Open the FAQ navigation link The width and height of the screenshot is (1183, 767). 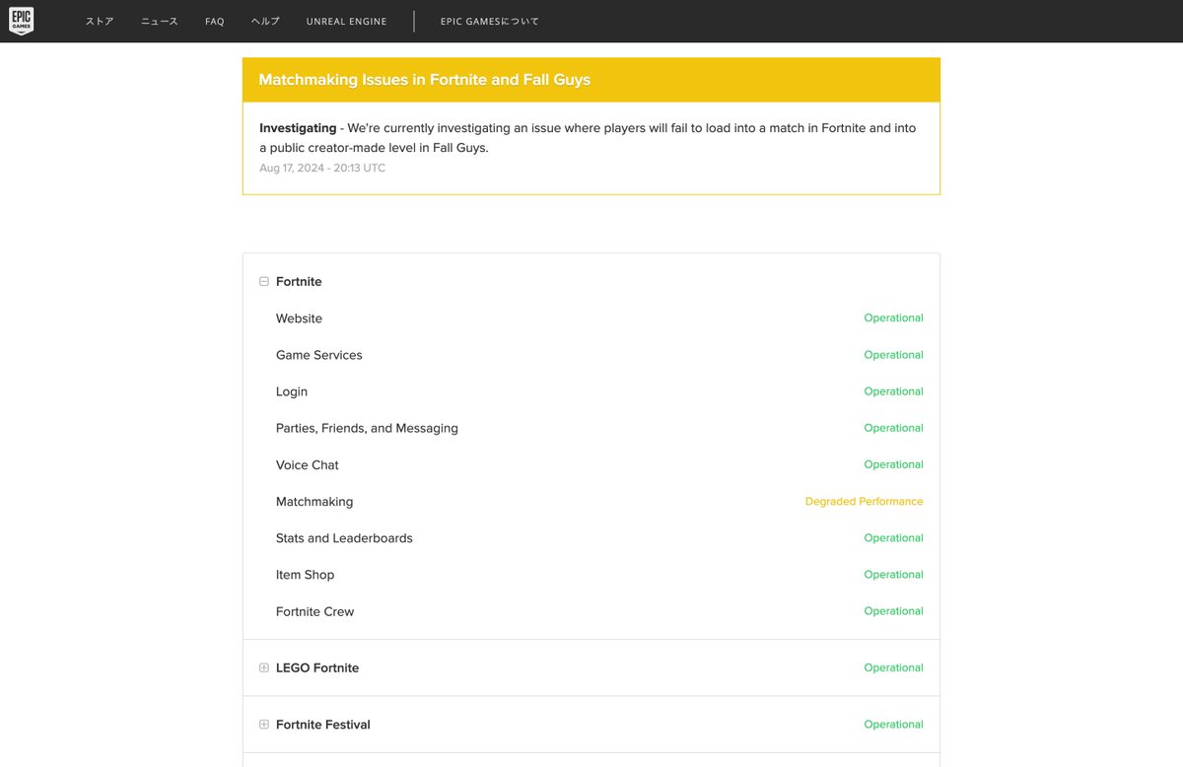pyautogui.click(x=215, y=22)
